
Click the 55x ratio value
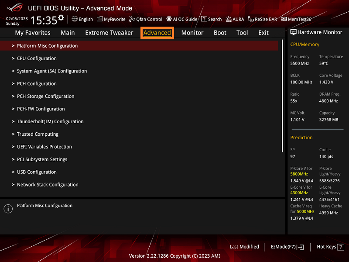pos(294,101)
